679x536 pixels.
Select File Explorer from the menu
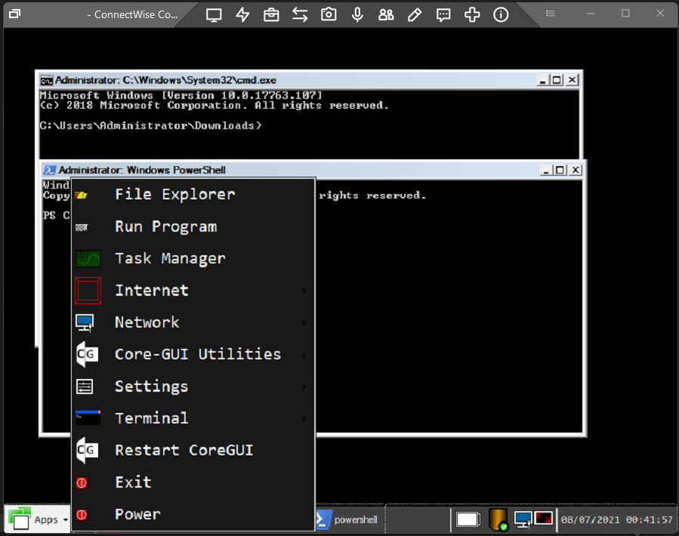pyautogui.click(x=174, y=195)
